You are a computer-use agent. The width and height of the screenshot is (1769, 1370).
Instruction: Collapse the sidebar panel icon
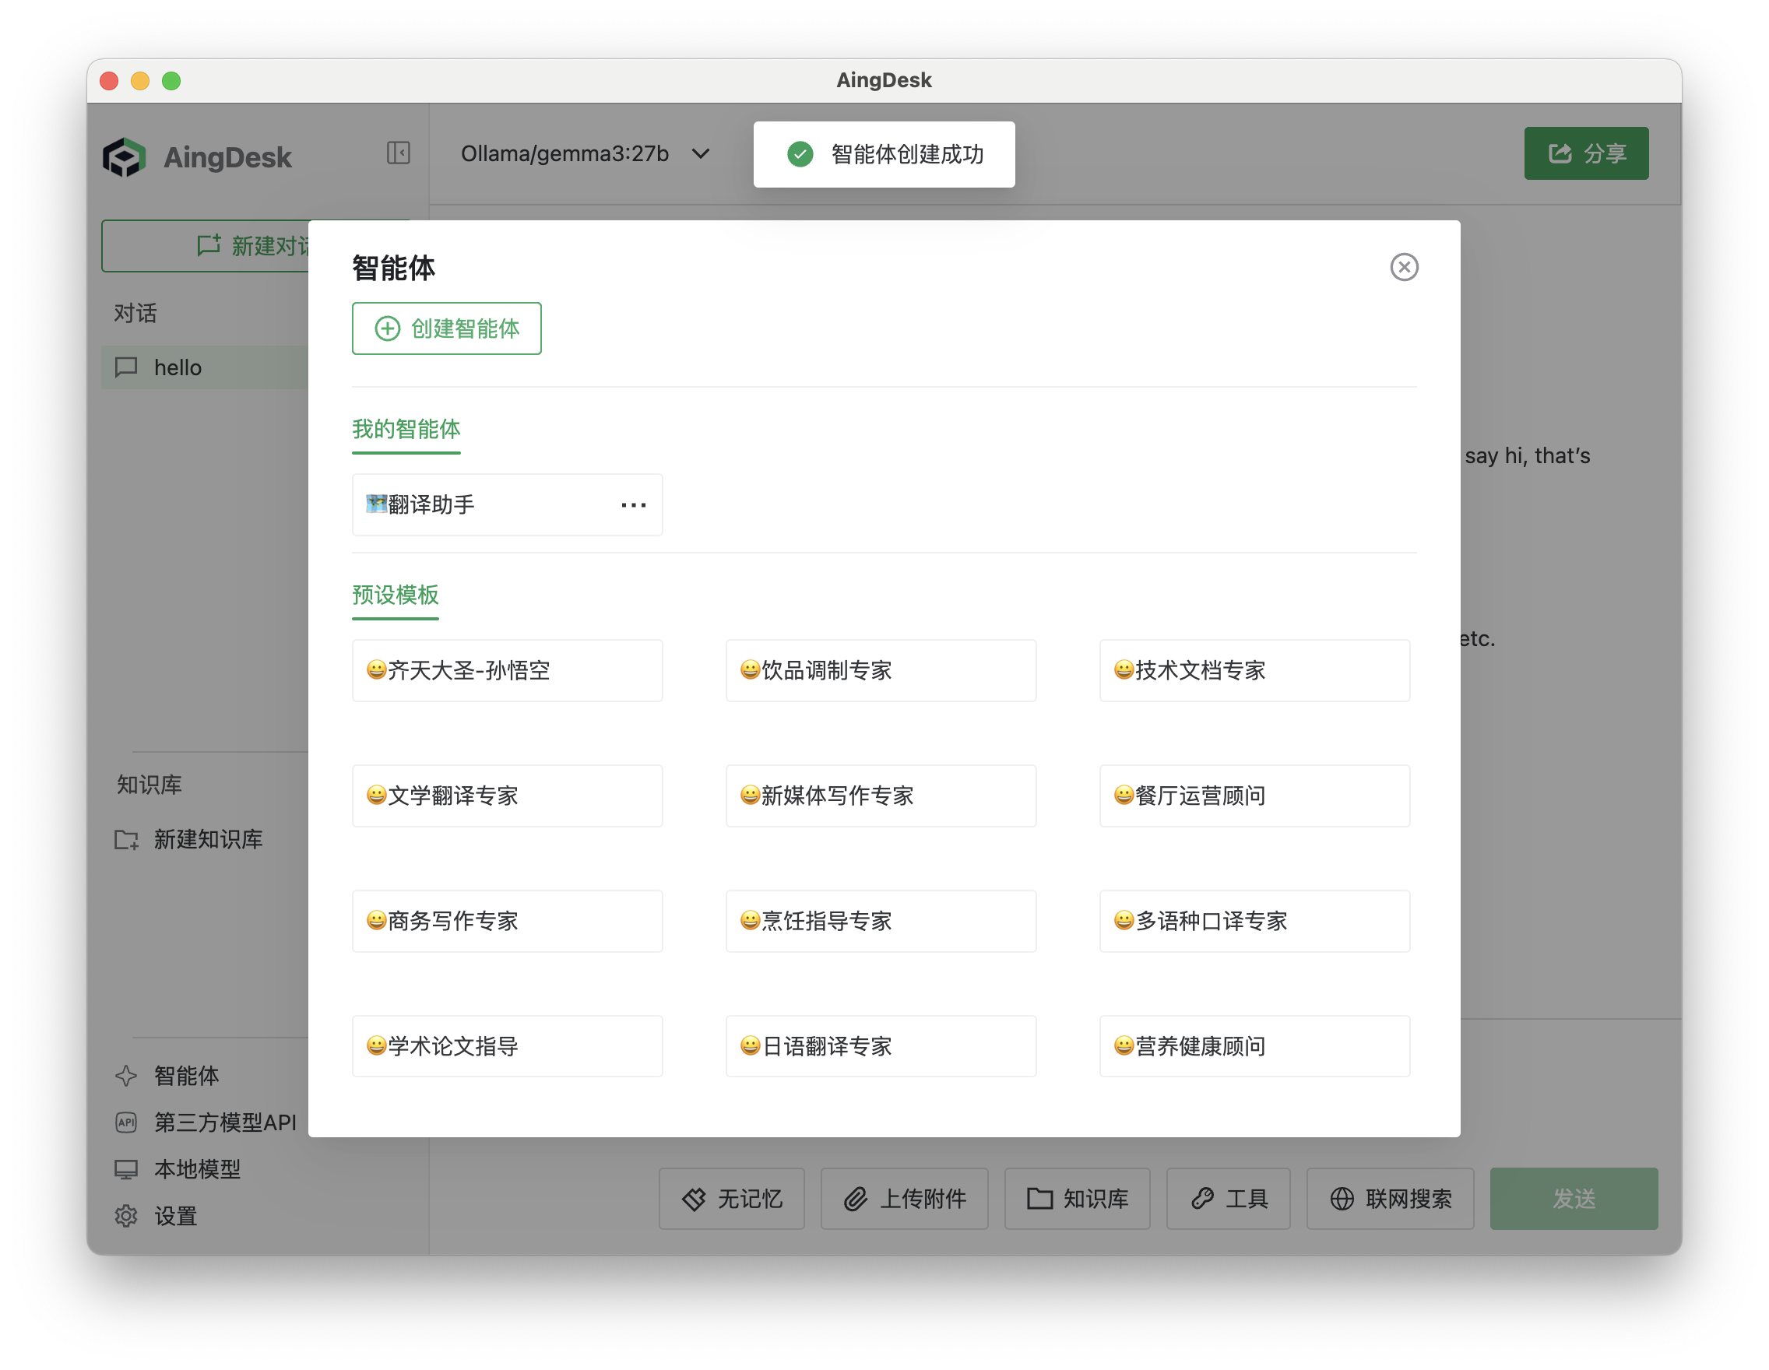[398, 153]
